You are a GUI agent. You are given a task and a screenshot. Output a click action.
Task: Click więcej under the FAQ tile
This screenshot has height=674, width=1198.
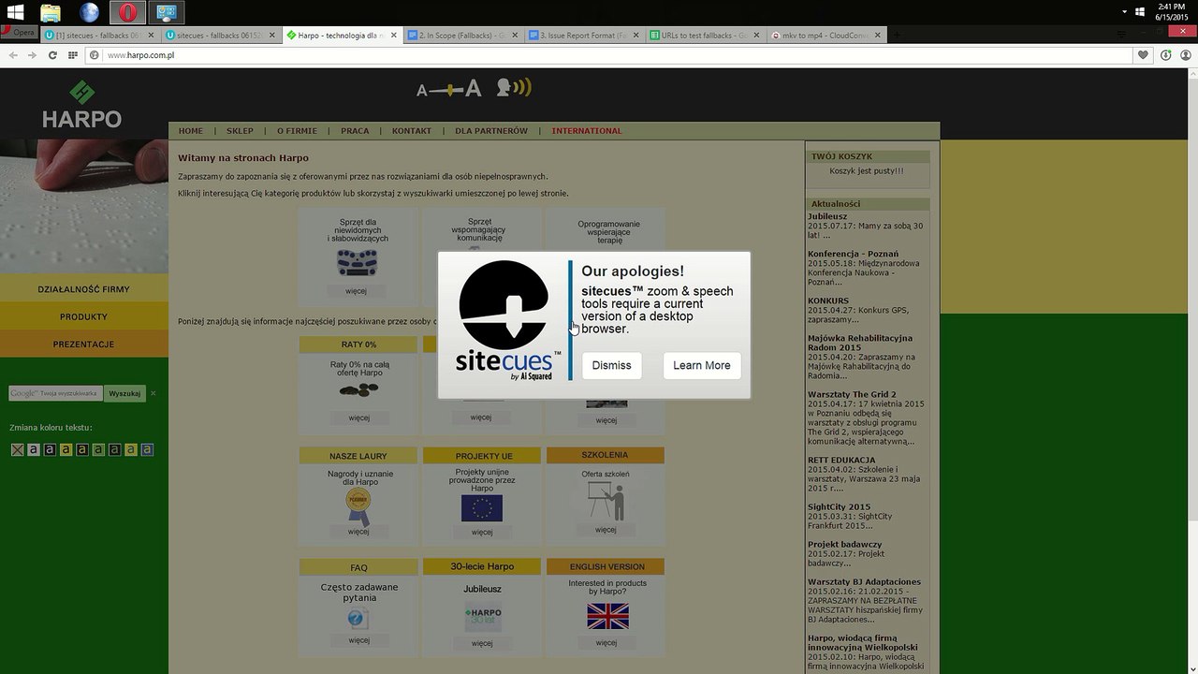point(358,640)
